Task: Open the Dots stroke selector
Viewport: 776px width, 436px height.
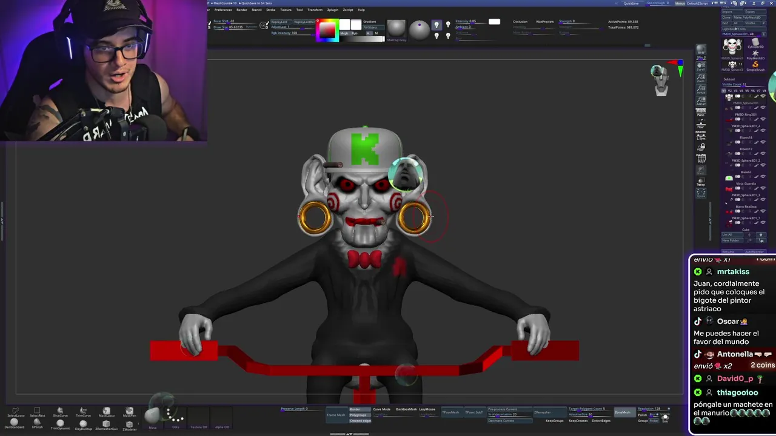Action: [176, 418]
